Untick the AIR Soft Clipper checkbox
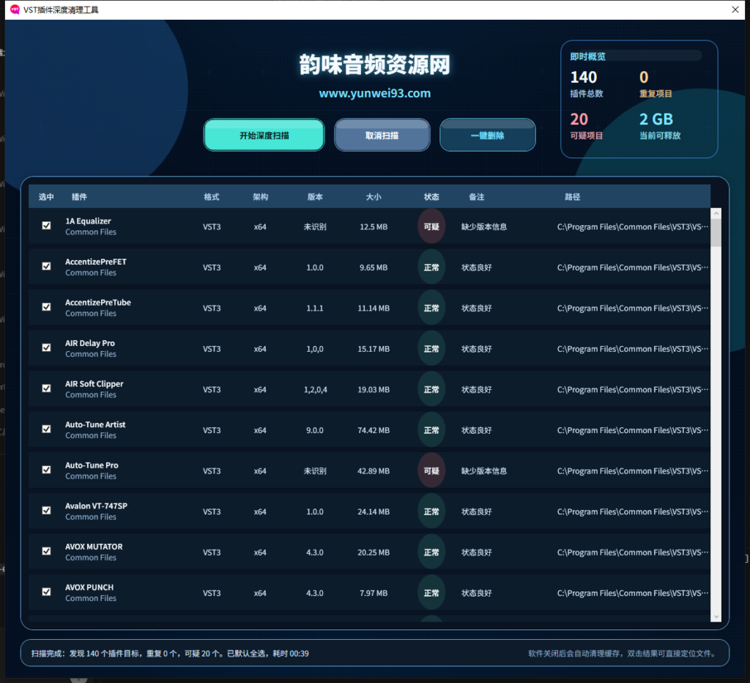 (47, 389)
